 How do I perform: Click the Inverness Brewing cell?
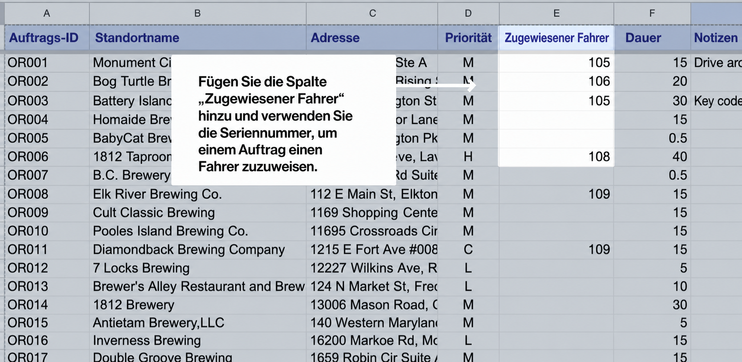click(198, 341)
